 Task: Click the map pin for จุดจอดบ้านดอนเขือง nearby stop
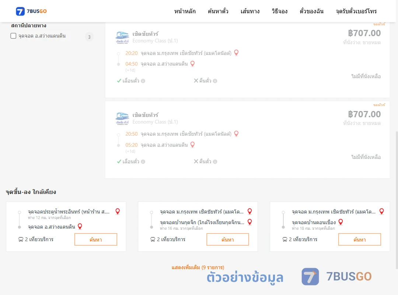tap(341, 222)
